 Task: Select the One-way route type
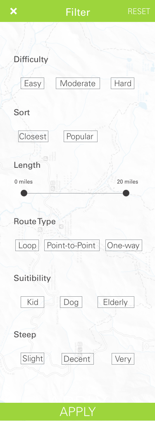pos(124,245)
